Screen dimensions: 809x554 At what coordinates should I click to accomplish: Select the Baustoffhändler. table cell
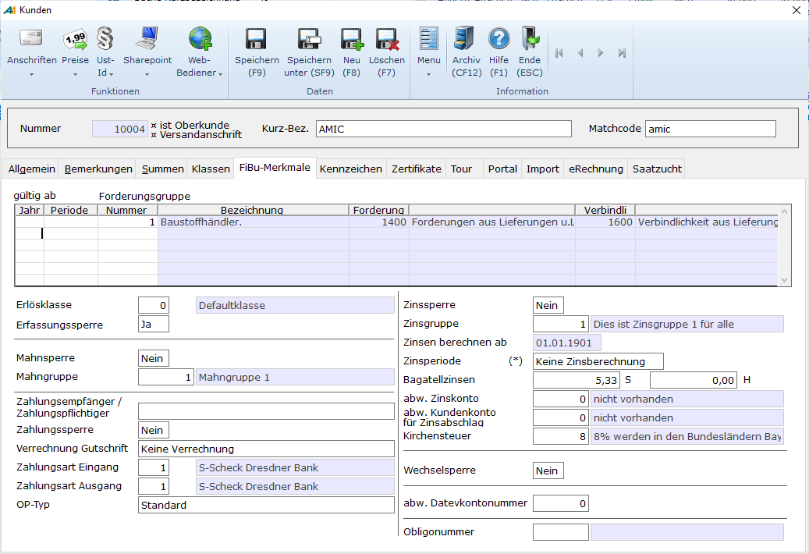coord(254,222)
